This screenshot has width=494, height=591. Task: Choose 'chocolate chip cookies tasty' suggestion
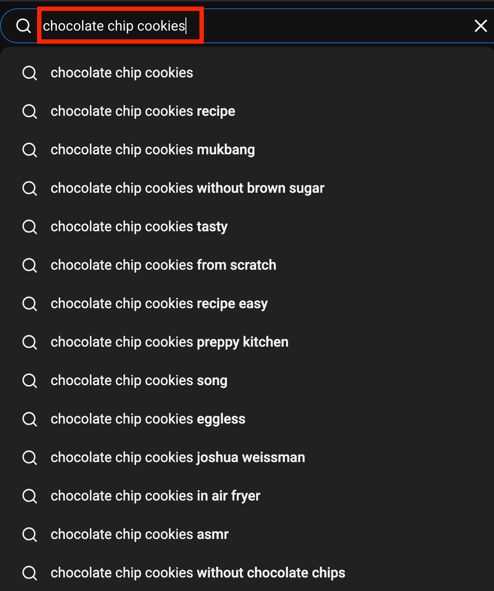pyautogui.click(x=139, y=226)
